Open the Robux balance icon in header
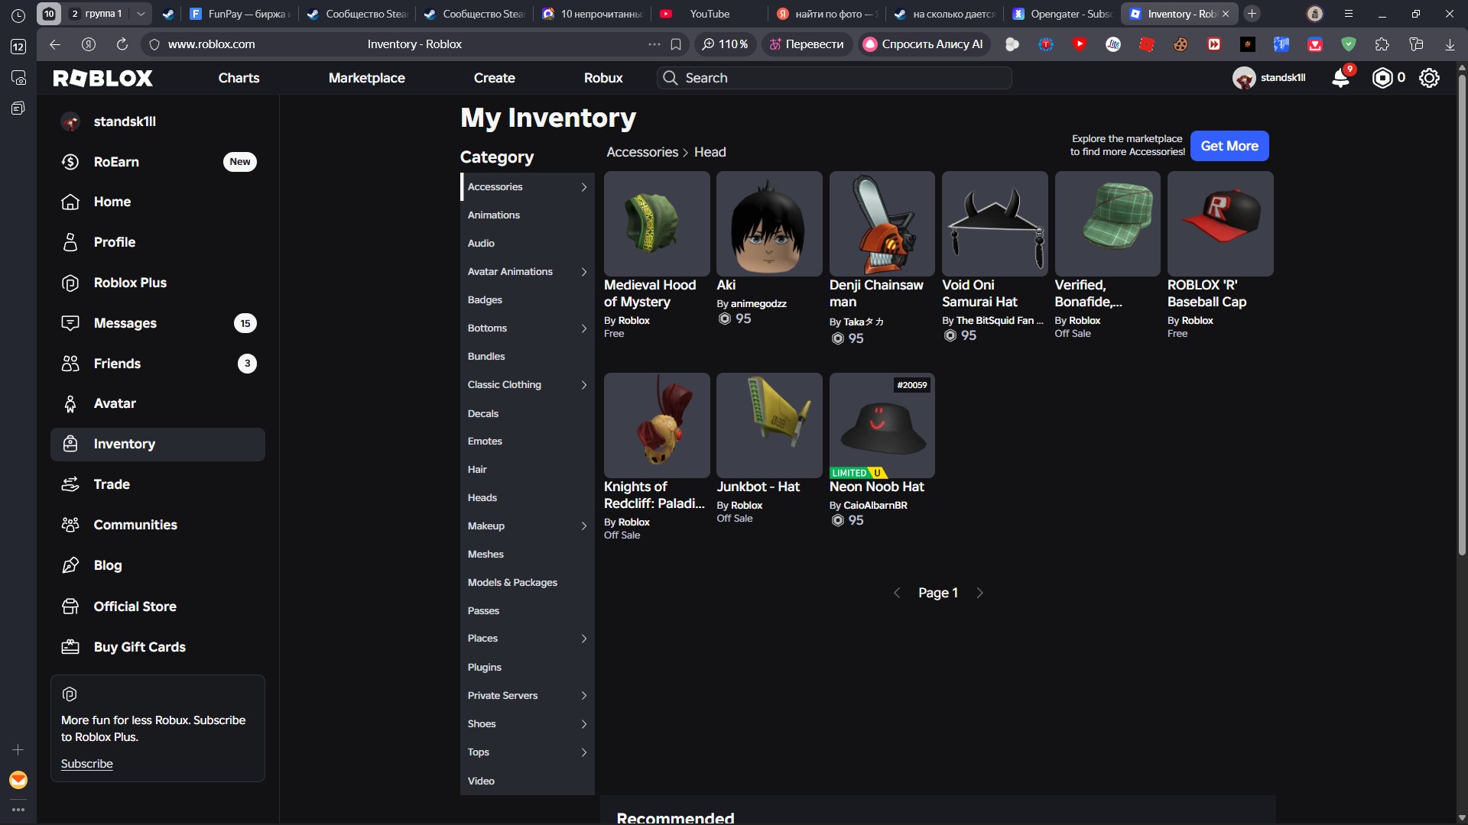Screen dimensions: 1468x825 click(x=1382, y=78)
